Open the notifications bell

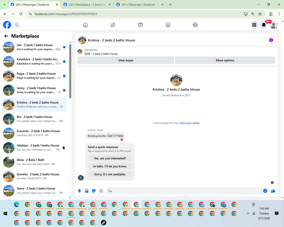click(264, 25)
